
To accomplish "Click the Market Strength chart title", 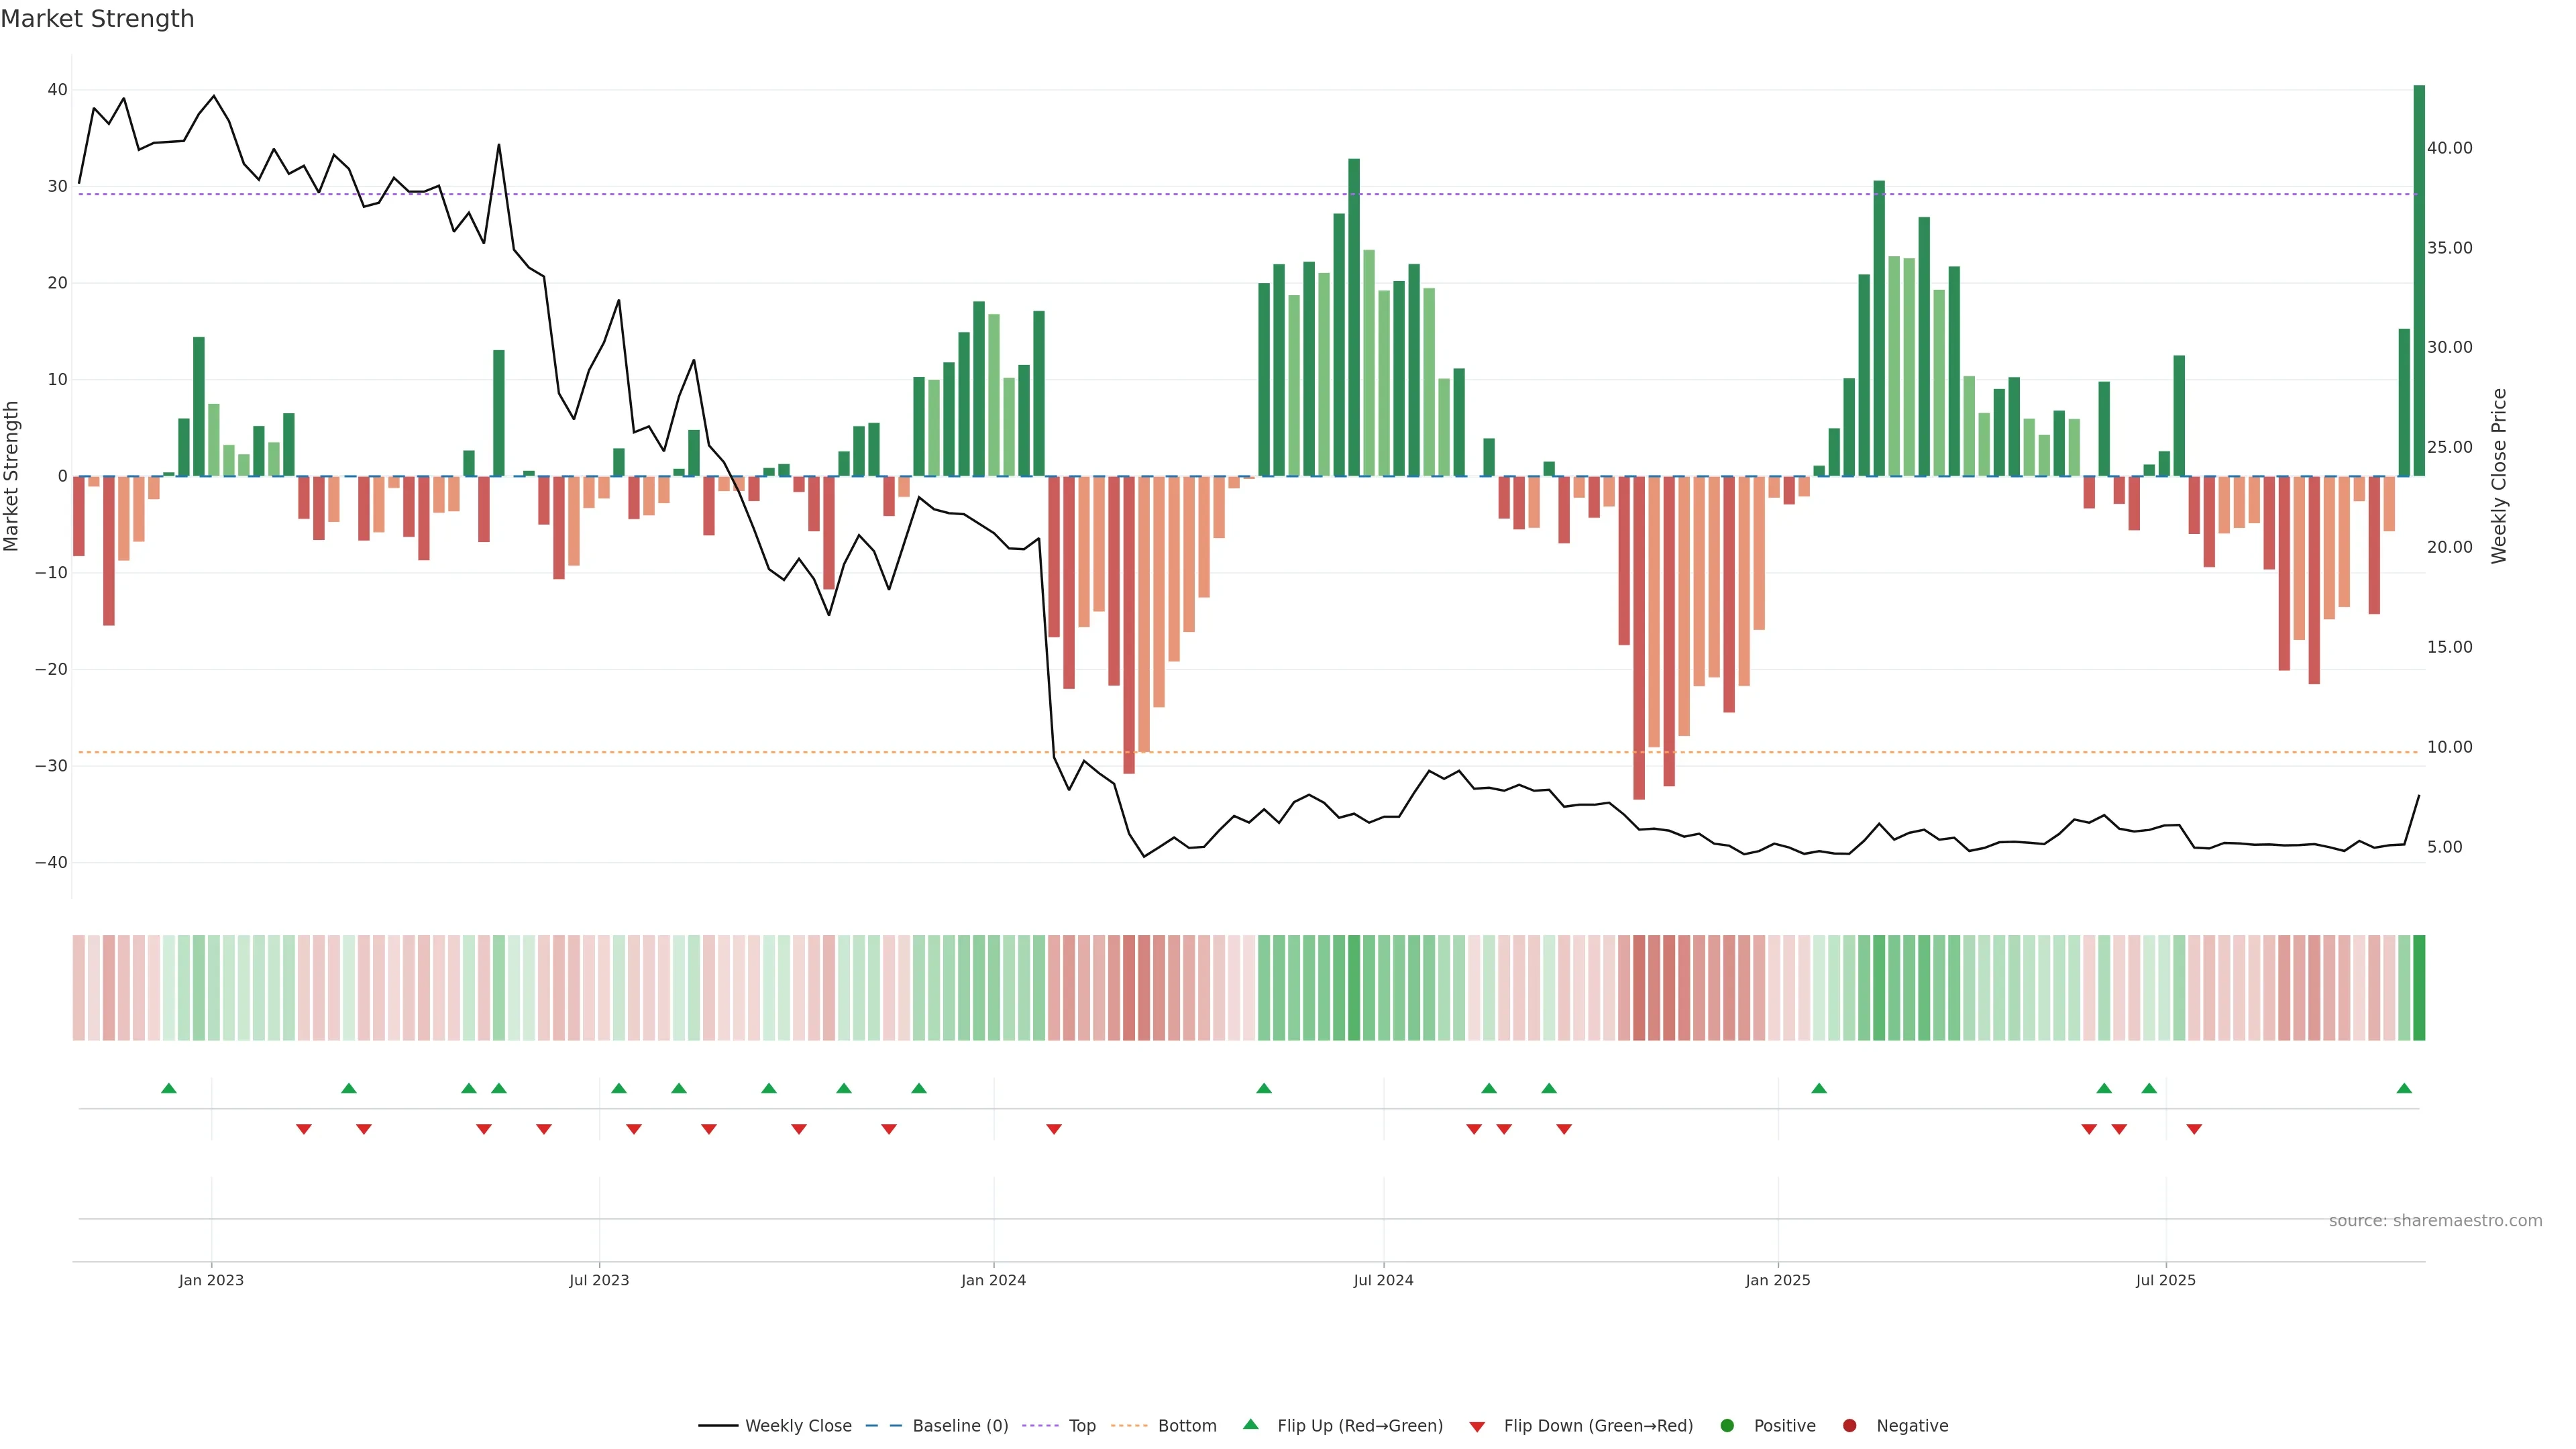I will 97,19.
